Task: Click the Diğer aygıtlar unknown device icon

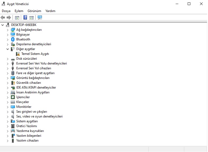Action: click(13, 49)
